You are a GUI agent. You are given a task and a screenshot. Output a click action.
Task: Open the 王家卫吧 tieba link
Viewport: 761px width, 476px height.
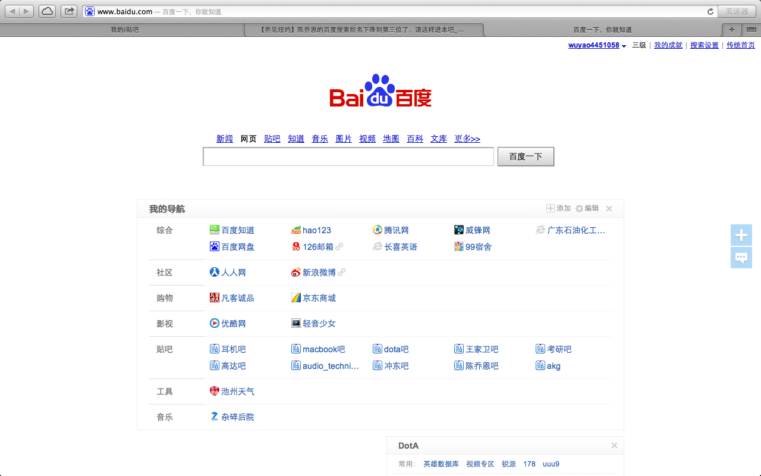point(482,349)
